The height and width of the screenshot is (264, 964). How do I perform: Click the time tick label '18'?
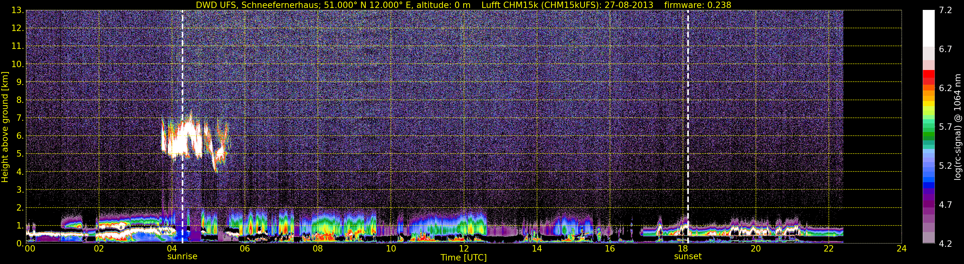point(682,249)
